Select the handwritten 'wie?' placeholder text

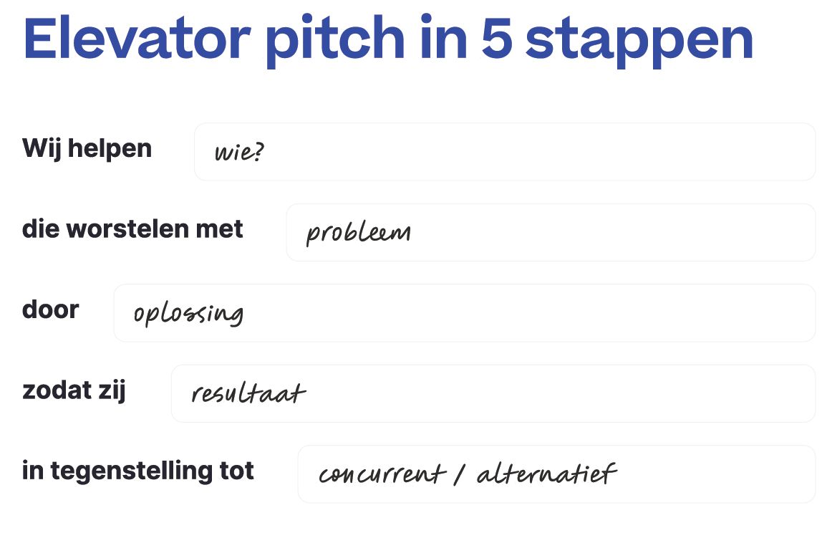coord(239,152)
